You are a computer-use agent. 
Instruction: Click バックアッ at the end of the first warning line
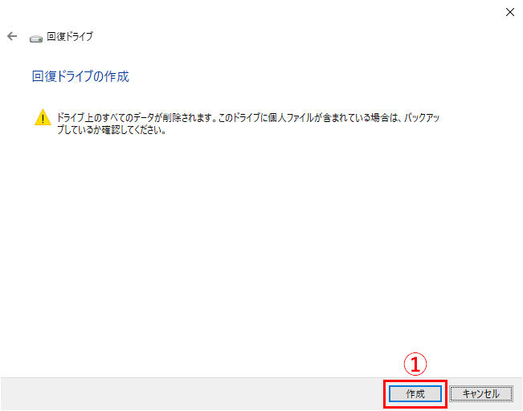[422, 118]
